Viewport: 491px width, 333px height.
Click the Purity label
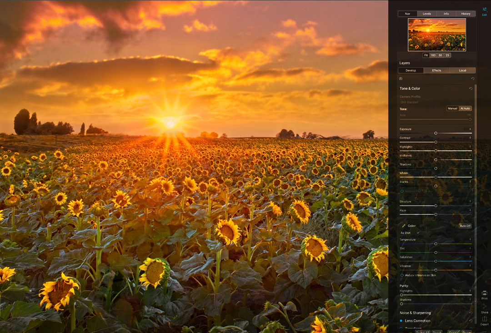[x=404, y=286]
